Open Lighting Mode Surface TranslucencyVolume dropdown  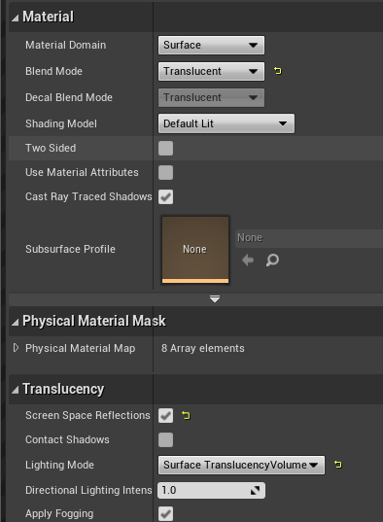tap(241, 465)
